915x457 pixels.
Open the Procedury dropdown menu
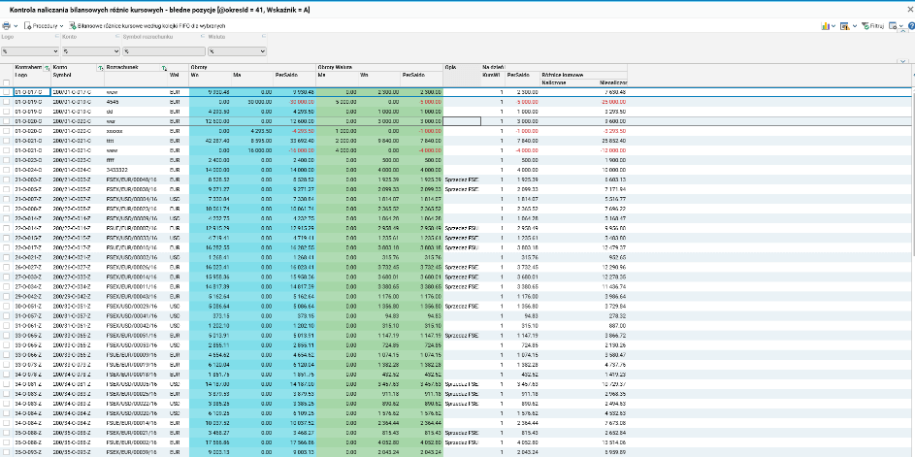pyautogui.click(x=45, y=25)
